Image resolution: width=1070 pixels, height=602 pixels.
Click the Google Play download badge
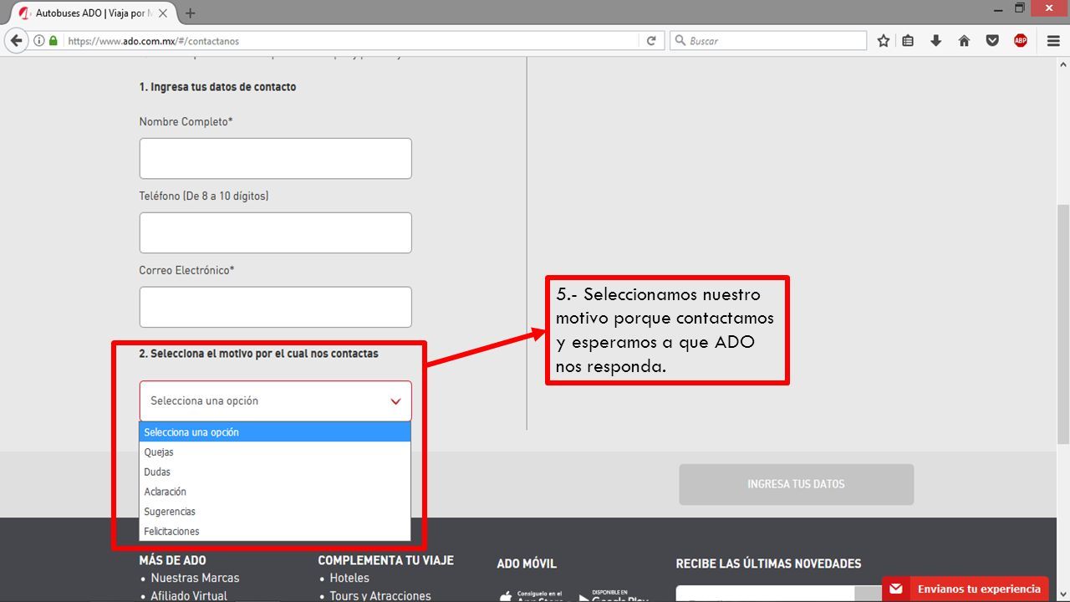(x=612, y=595)
